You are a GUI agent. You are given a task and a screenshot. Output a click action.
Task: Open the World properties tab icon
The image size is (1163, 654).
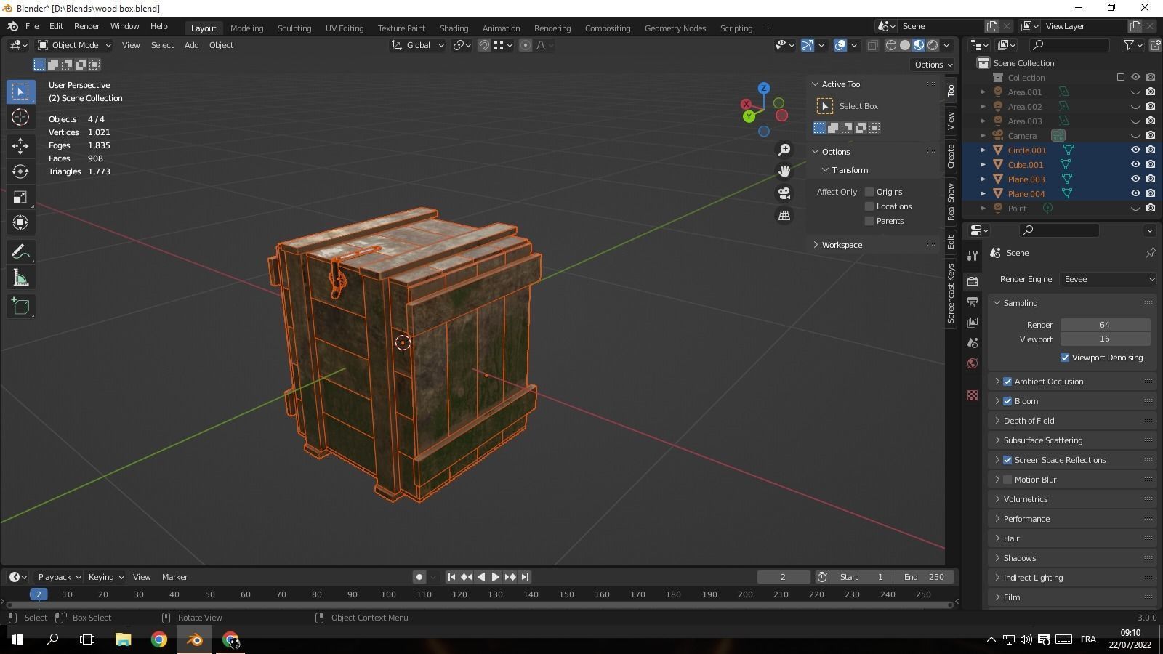click(973, 363)
